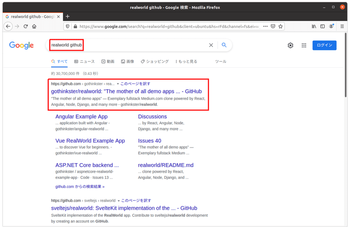Screen dimensions: 350x229
Task: Show more github.com からの検索結果
Action: pyautogui.click(x=80, y=187)
